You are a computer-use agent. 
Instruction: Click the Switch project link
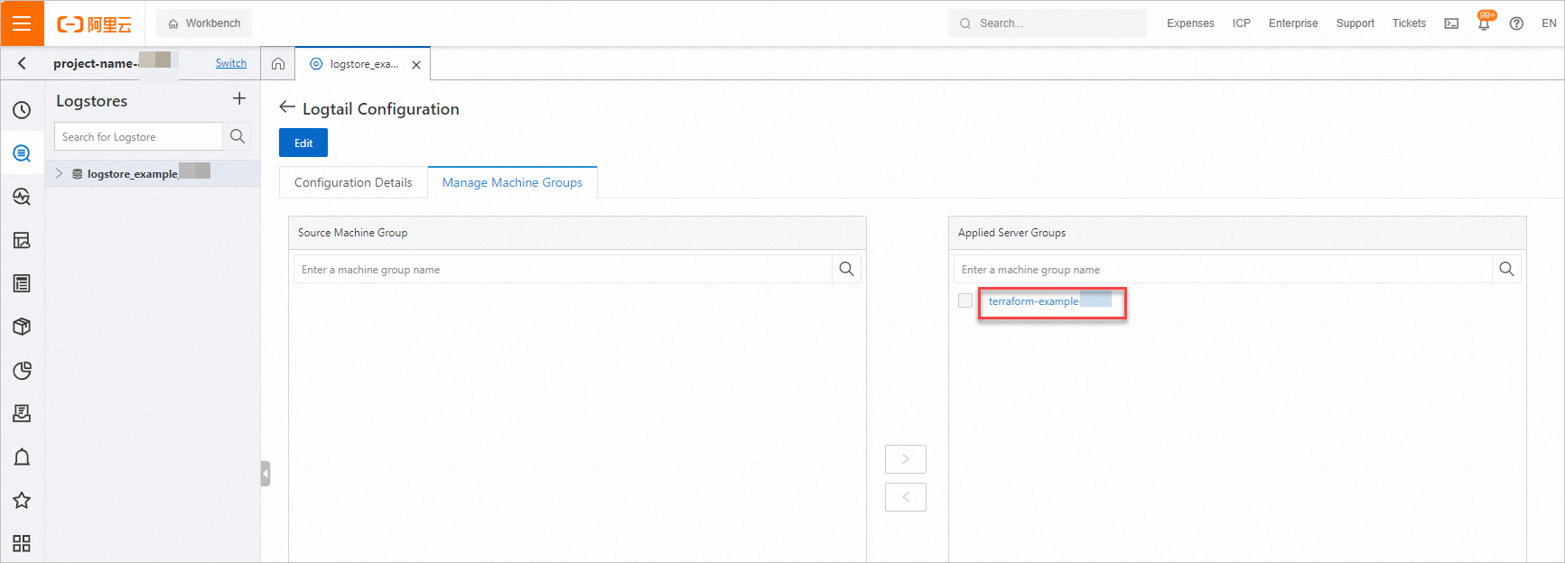pos(231,63)
